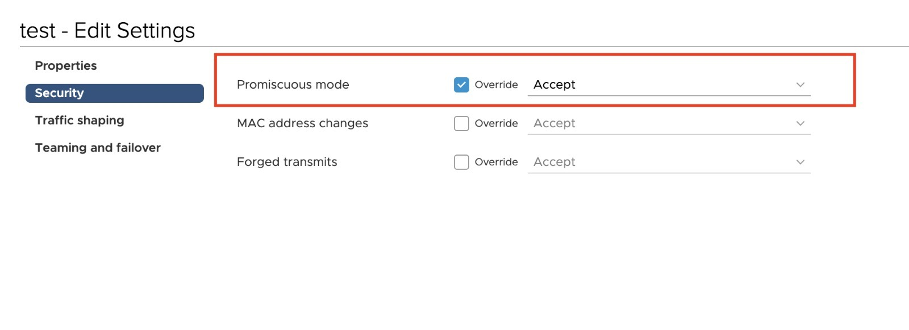909x330 pixels.
Task: Click the Promiscuous mode setting label
Action: point(293,85)
